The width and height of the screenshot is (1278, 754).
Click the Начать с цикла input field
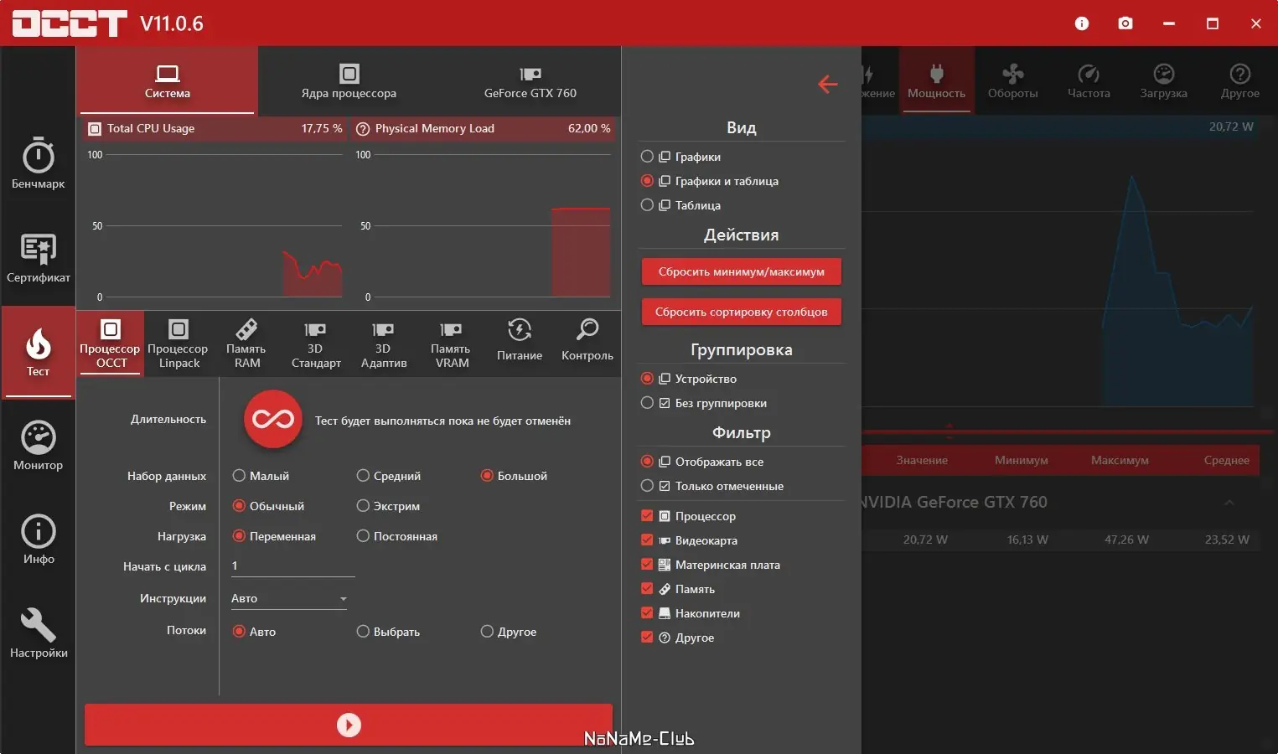(292, 566)
